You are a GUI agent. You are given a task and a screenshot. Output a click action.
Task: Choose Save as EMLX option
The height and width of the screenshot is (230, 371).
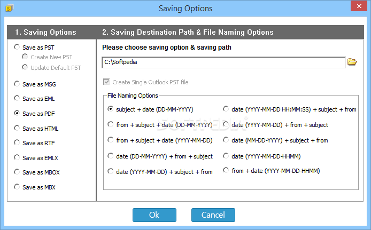click(x=36, y=158)
